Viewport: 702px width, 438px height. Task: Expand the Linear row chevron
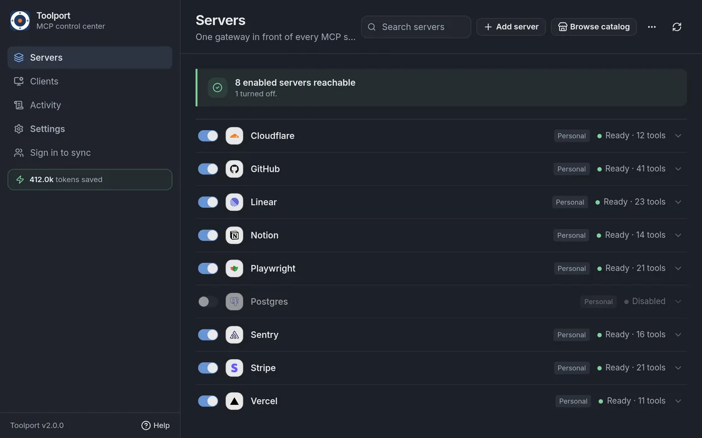[678, 202]
